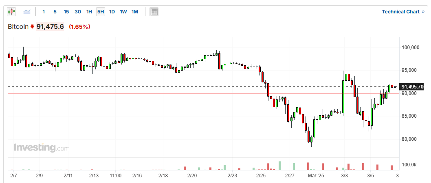Switch to the 1H interval
The height and width of the screenshot is (183, 431).
click(89, 12)
